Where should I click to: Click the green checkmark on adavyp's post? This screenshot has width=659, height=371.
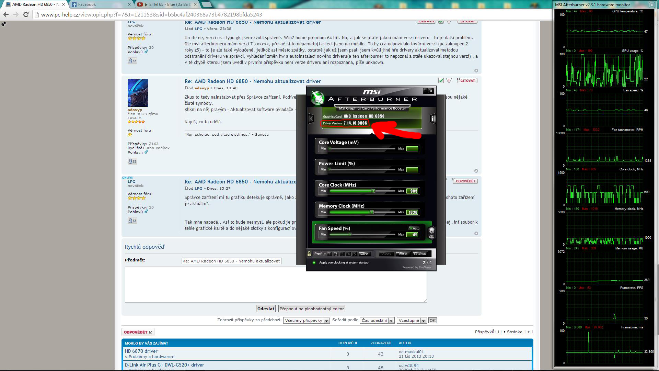click(441, 81)
